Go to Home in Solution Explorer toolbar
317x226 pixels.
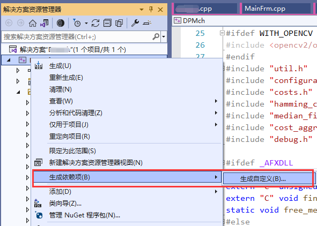point(33,23)
